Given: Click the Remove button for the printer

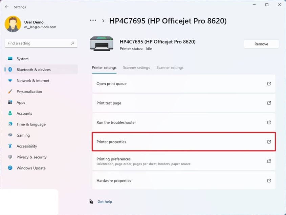Looking at the screenshot, I should point(261,44).
